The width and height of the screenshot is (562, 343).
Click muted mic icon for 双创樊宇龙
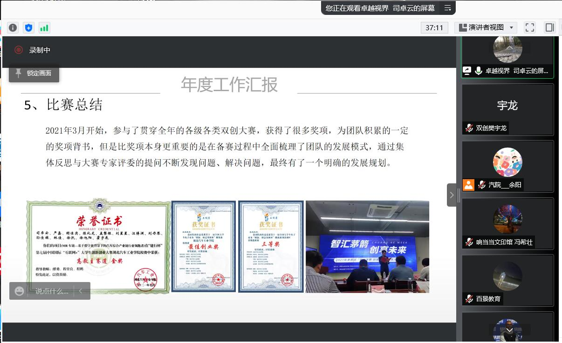pyautogui.click(x=469, y=128)
